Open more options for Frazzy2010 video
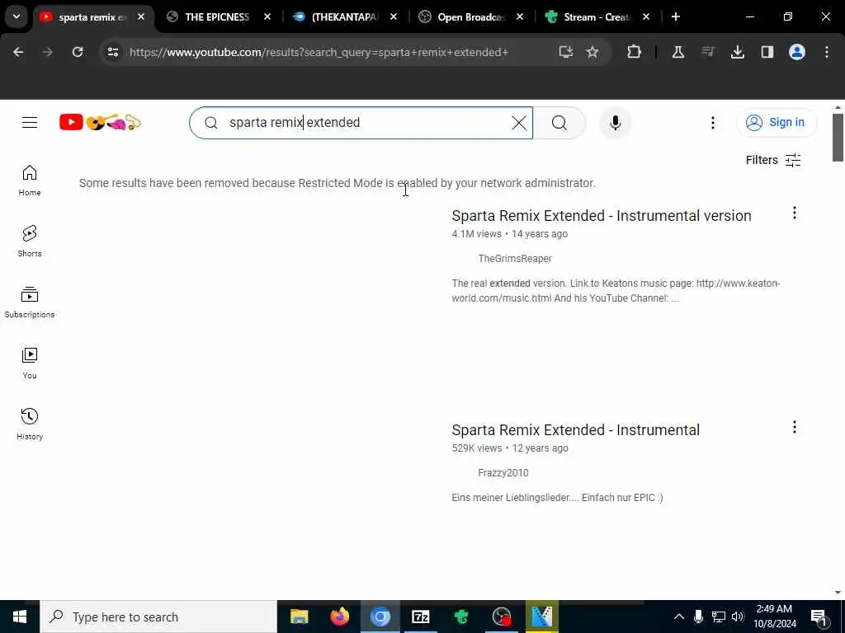 tap(795, 428)
